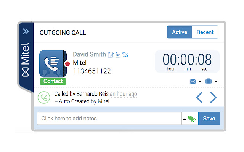Click the green outgoing call history icon
This screenshot has width=244, height=152.
click(x=44, y=97)
